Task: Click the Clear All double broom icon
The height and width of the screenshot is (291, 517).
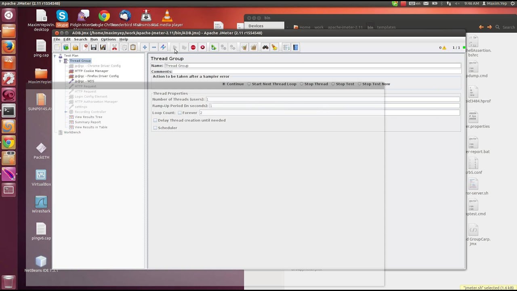Action: [x=253, y=47]
